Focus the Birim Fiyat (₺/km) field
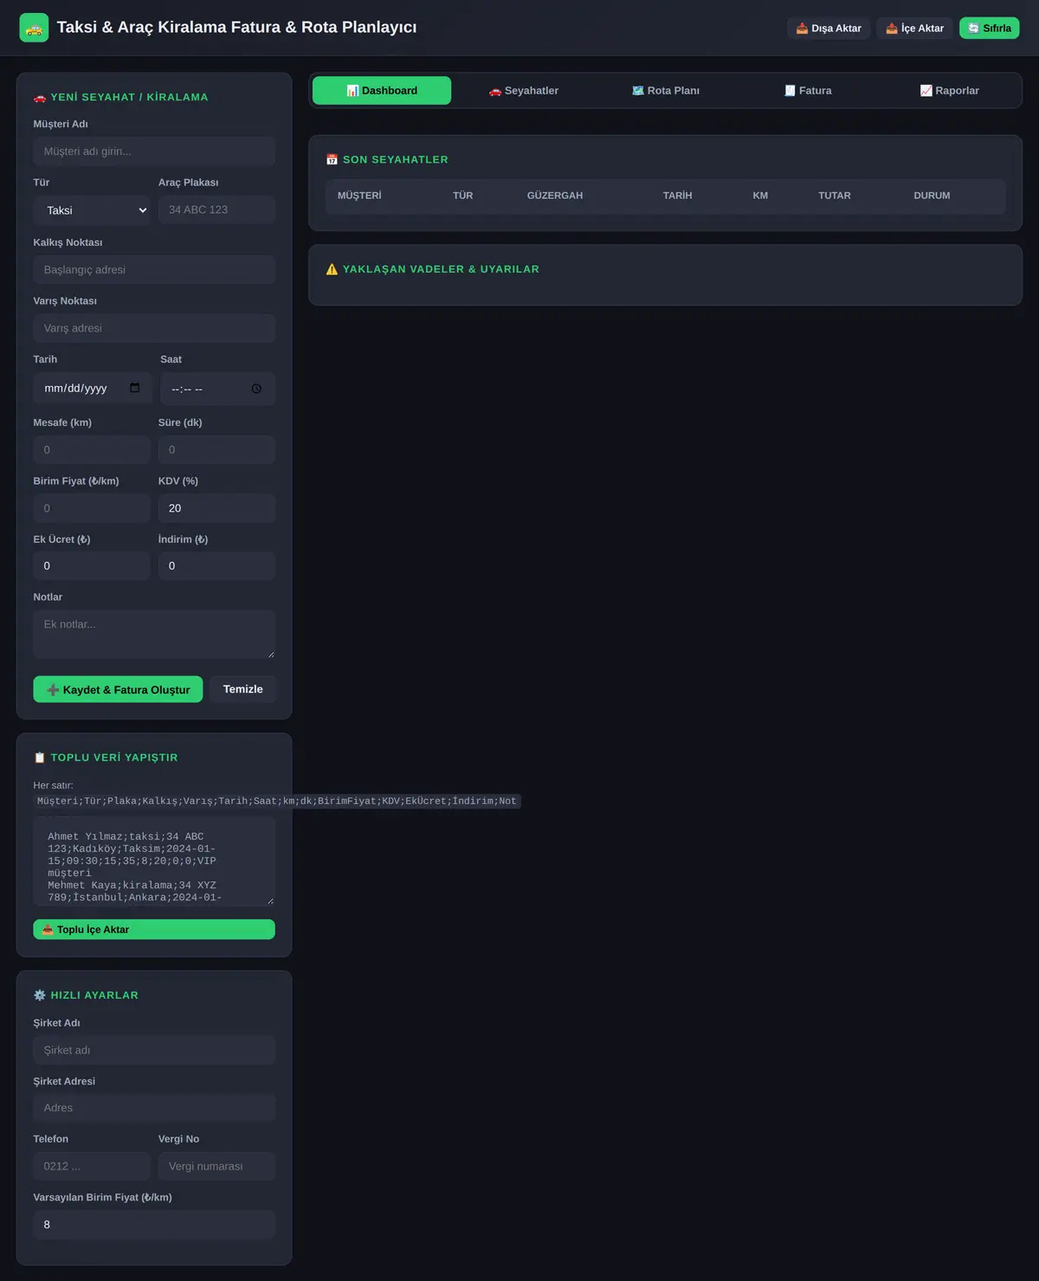 pos(92,508)
